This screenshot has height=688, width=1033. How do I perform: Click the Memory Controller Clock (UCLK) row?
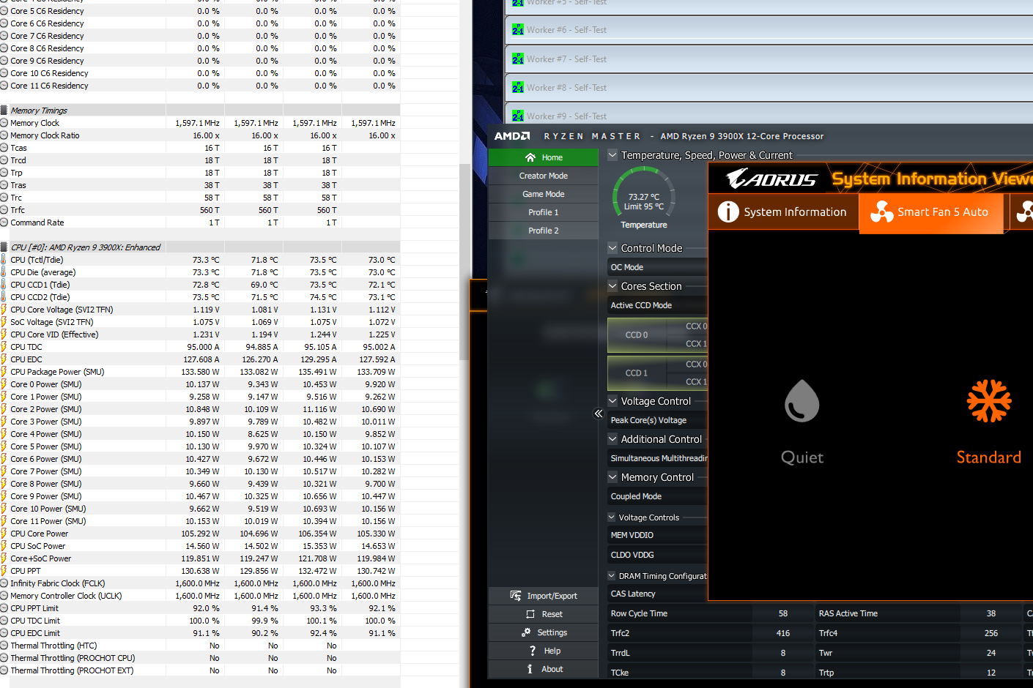pyautogui.click(x=200, y=596)
